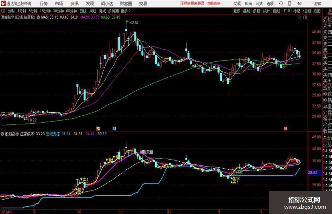Expand main chart indicator dropdown beside 洪都航空
Image resolution: width=332 pixels, height=214 pixels.
(38, 17)
